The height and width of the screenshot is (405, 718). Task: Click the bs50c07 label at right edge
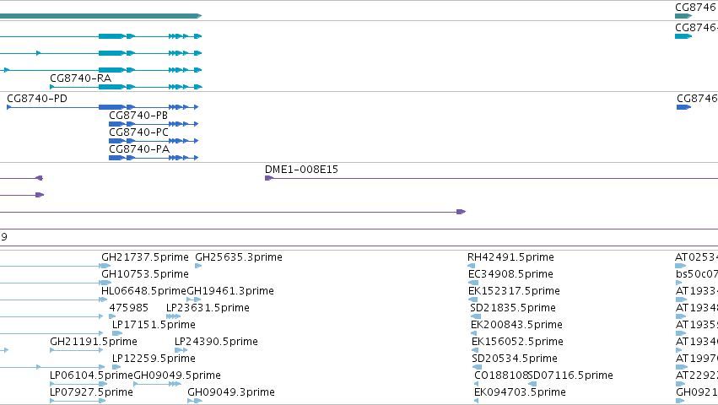696,274
